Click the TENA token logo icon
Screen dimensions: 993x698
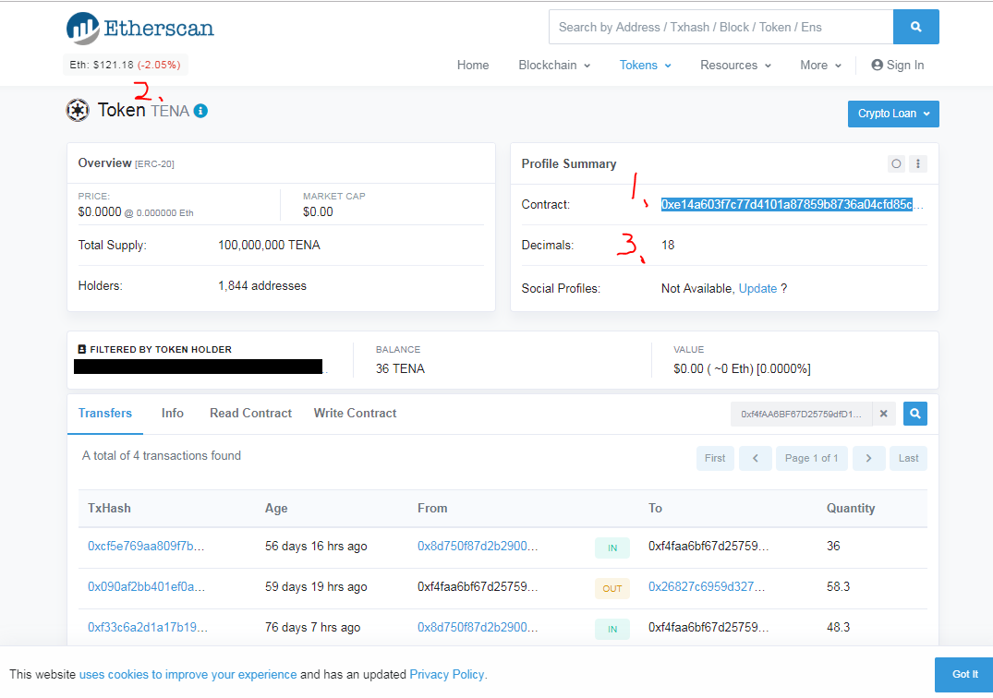(x=78, y=110)
